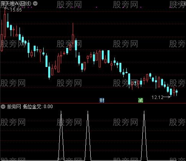Open the dropdown beside 深天地A (日线)

(x=35, y=3)
